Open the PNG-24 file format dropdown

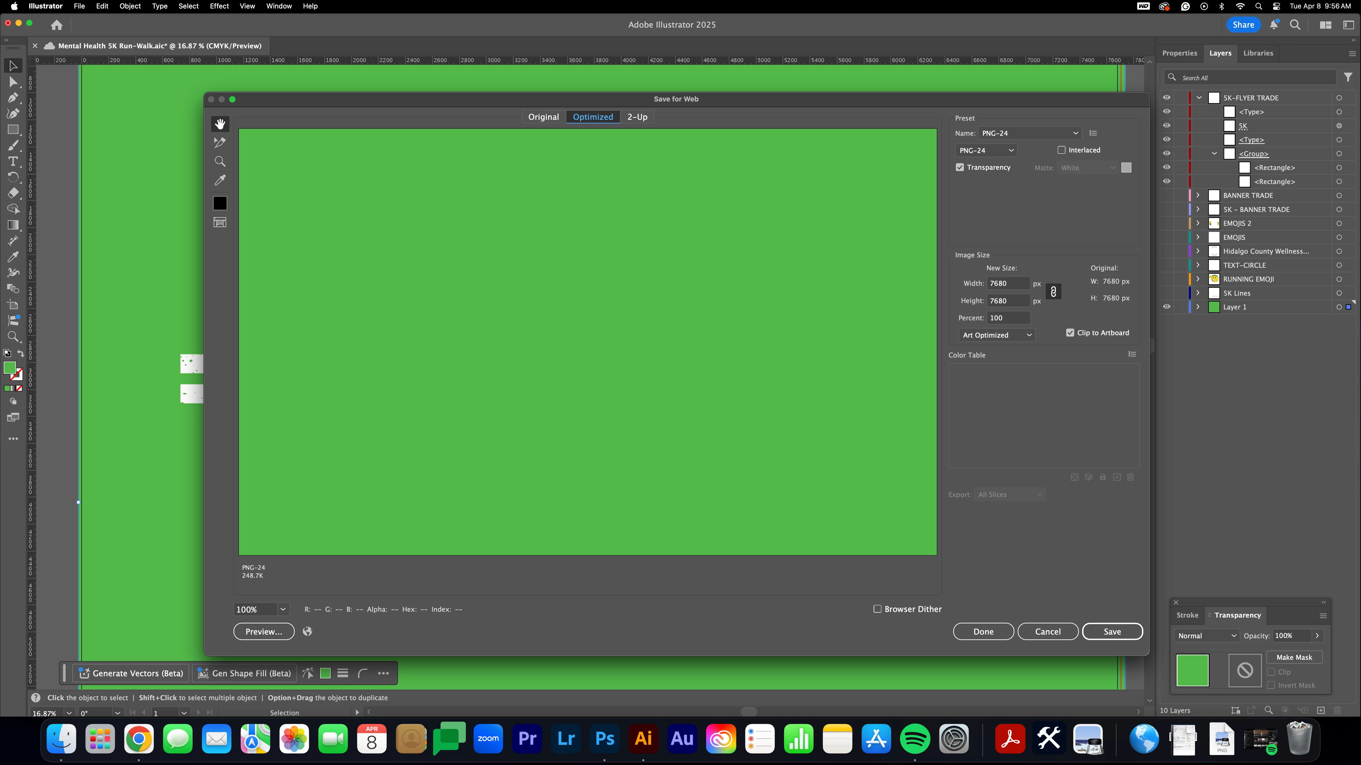[986, 150]
